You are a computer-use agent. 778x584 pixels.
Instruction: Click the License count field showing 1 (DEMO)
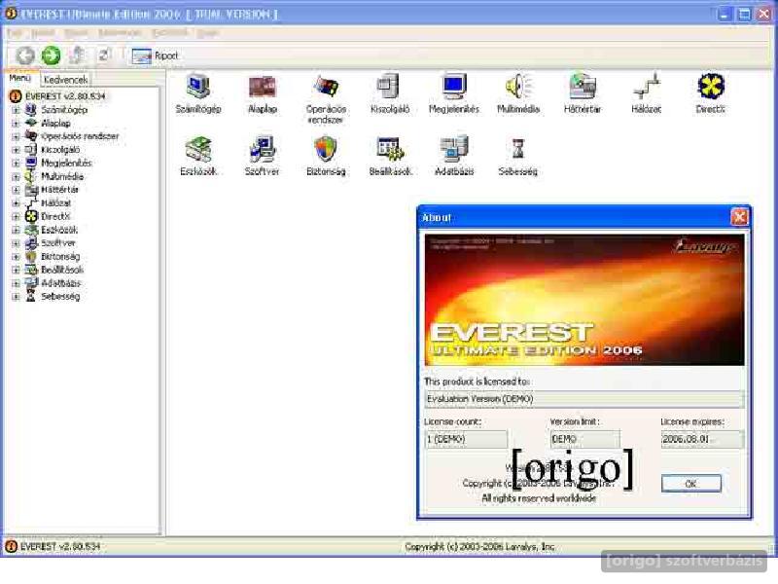coord(467,440)
